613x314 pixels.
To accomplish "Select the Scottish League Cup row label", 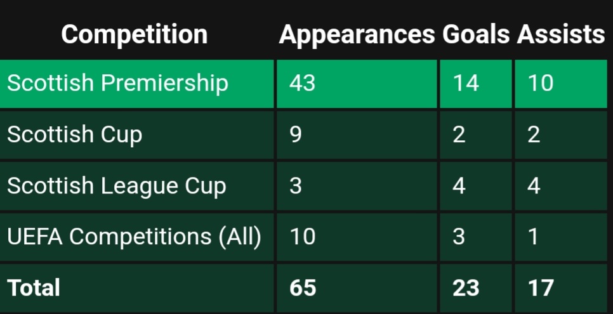I will point(117,186).
